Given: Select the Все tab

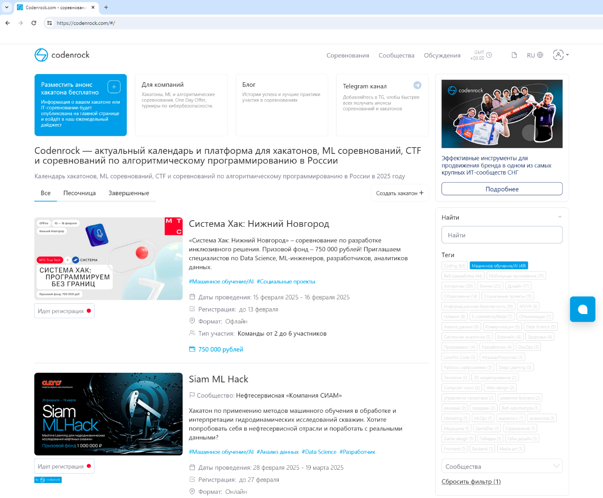Looking at the screenshot, I should coord(46,193).
